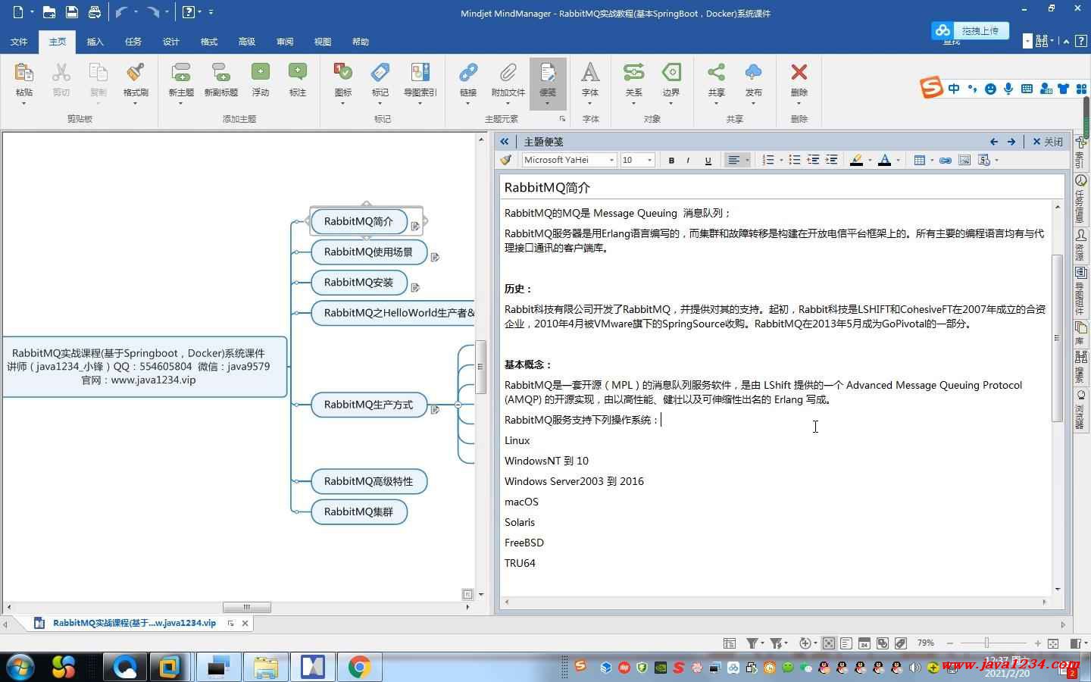Screen dimensions: 1091x682
Task: Click the 粘贴 (Paste) ribbon icon
Action: (x=23, y=73)
